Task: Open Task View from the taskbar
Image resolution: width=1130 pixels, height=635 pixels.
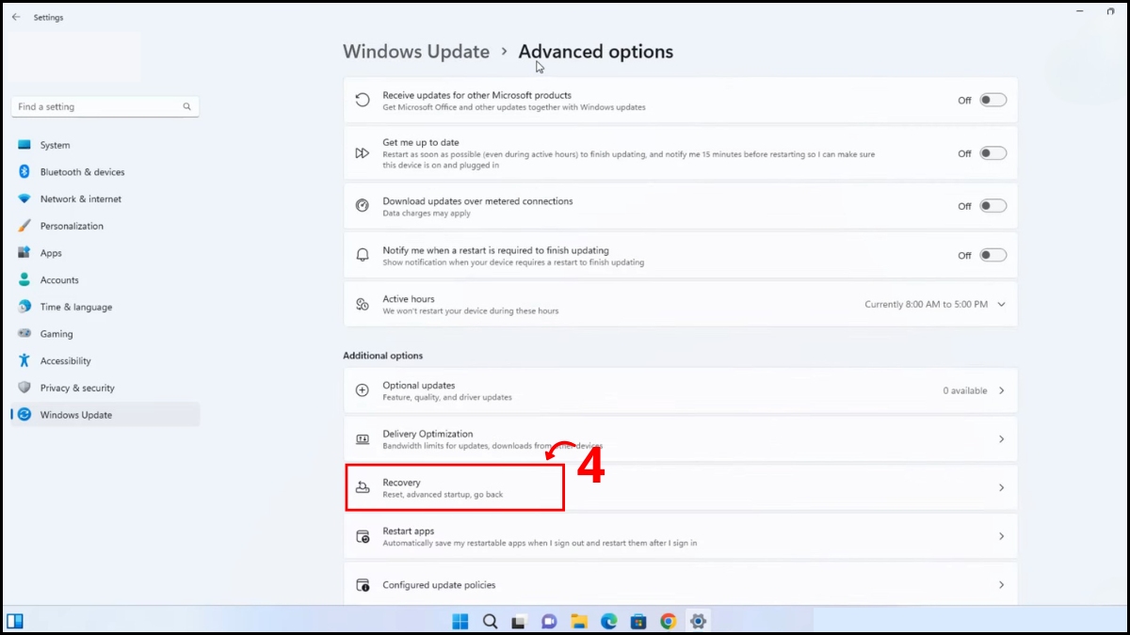Action: [519, 621]
